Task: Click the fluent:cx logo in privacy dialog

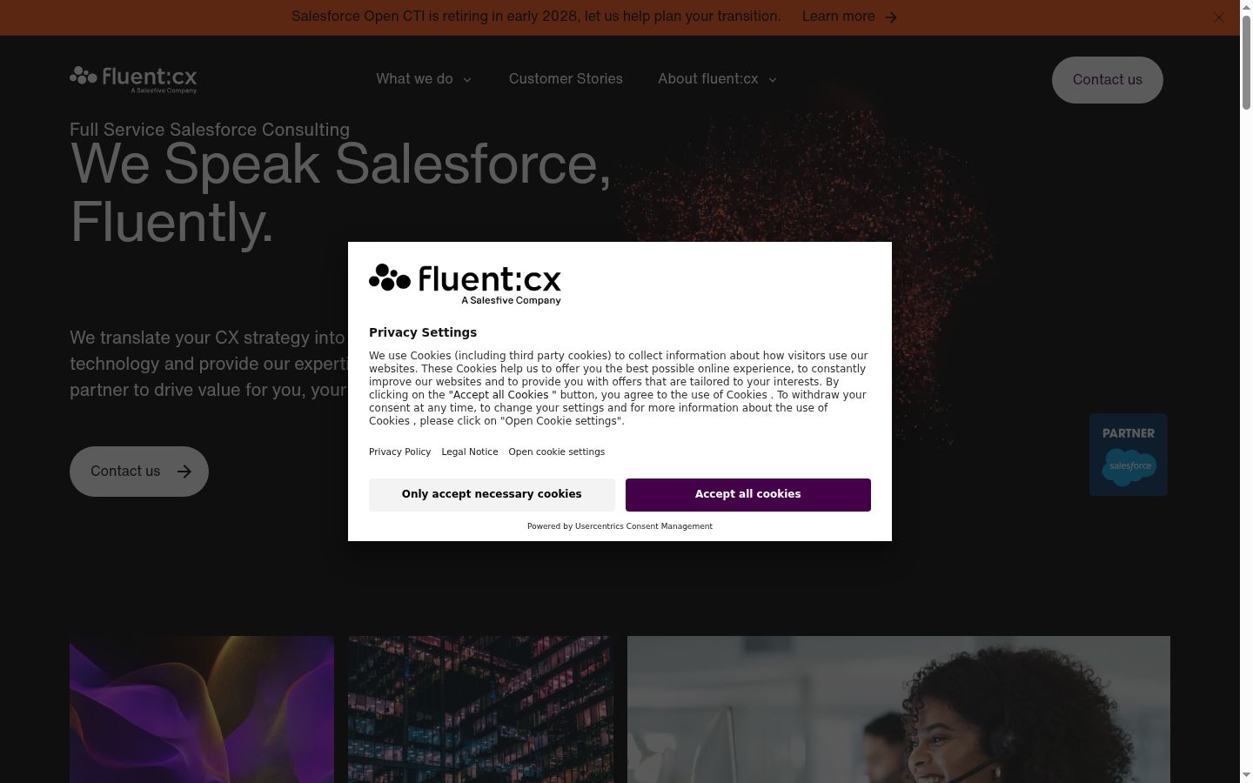Action: 465,284
